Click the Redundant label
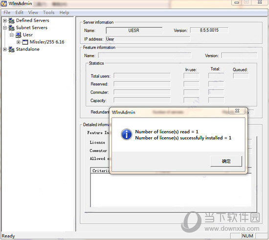The image size is (269, 240). point(100,112)
